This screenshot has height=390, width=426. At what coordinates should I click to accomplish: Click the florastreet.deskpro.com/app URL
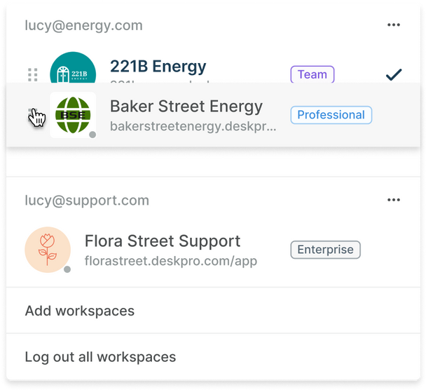click(171, 262)
